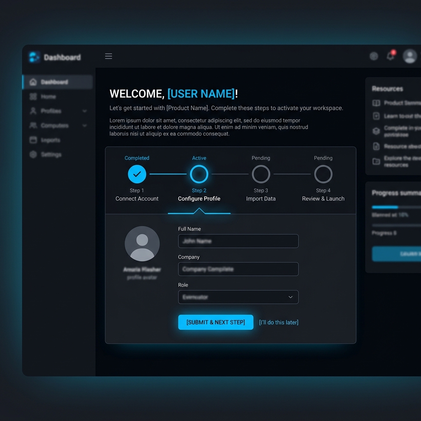Check notifications via the bell icon
The width and height of the screenshot is (421, 421).
click(390, 56)
